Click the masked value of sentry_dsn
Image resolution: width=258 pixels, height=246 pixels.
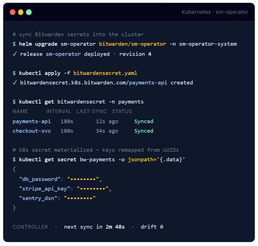click(80, 198)
